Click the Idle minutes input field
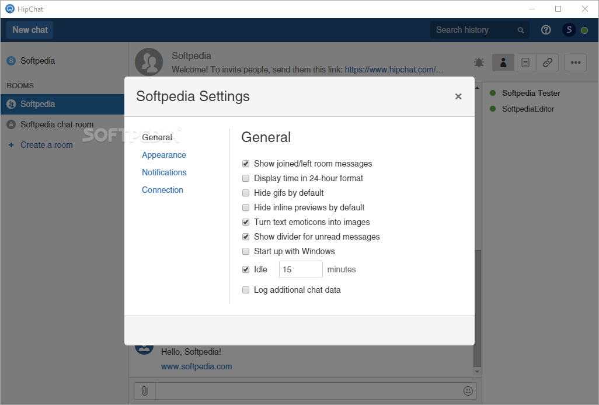The width and height of the screenshot is (599, 405). coord(301,269)
